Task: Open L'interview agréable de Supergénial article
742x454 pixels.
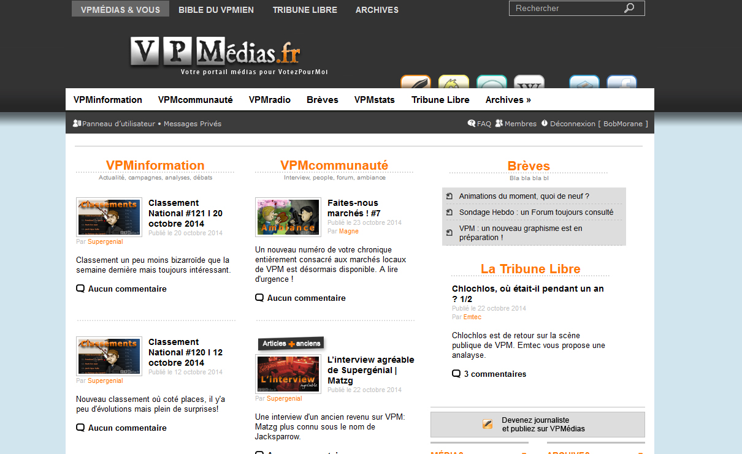Action: (x=371, y=370)
